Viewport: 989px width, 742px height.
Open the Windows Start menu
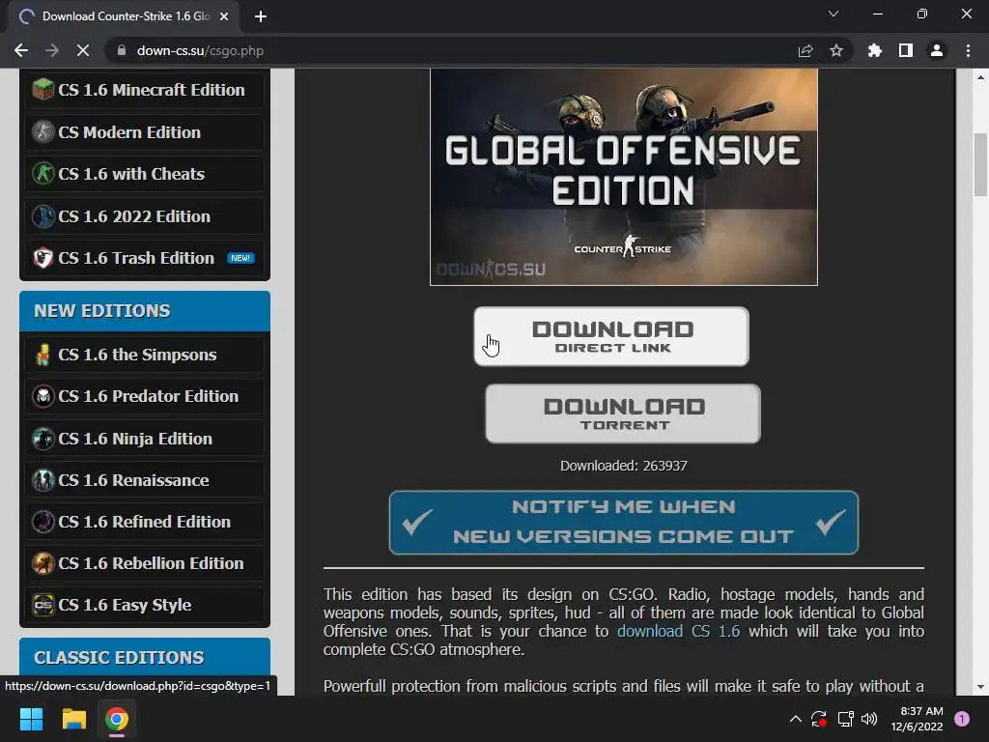point(31,719)
